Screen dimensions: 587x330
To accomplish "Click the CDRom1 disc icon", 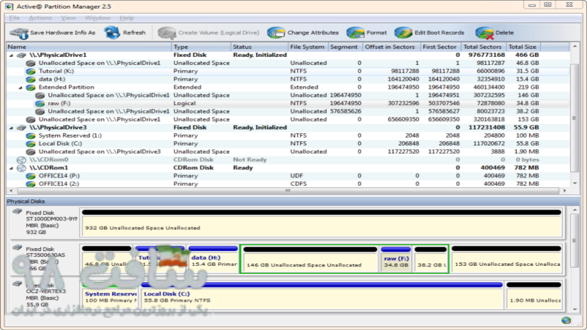I will [22, 168].
